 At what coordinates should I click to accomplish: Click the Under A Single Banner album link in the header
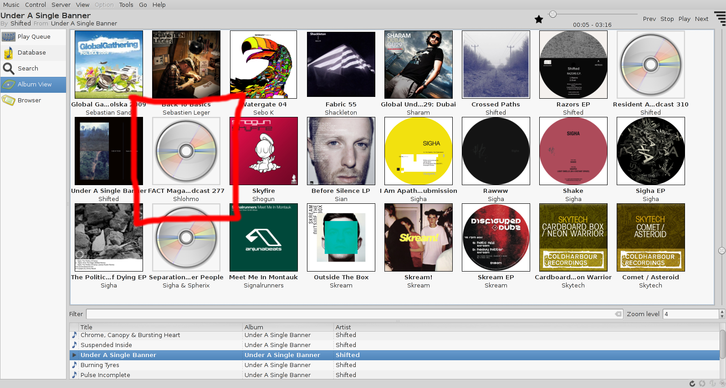[x=84, y=24]
